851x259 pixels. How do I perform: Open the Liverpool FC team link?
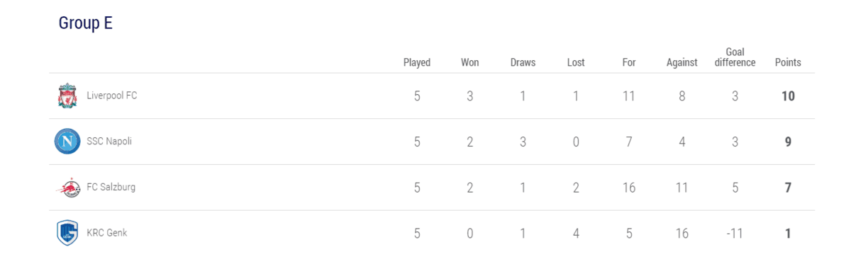coord(112,96)
